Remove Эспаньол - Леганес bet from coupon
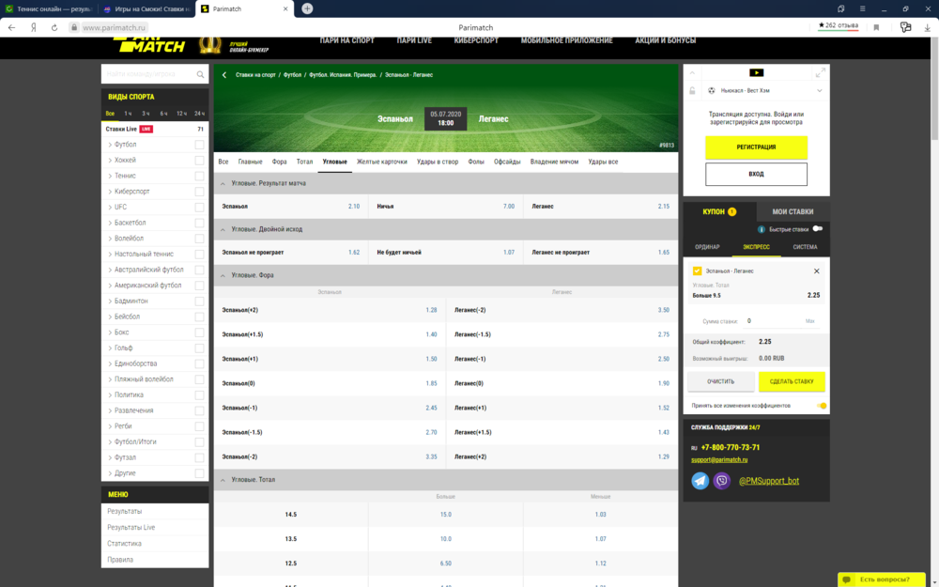Viewport: 939px width, 587px height. pos(816,271)
